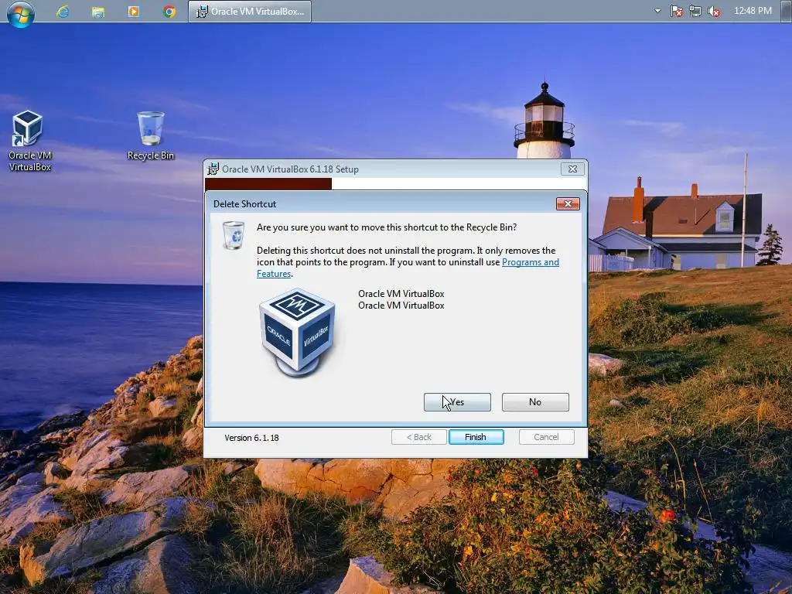Image resolution: width=792 pixels, height=594 pixels.
Task: Click the muted volume tray icon
Action: click(714, 11)
